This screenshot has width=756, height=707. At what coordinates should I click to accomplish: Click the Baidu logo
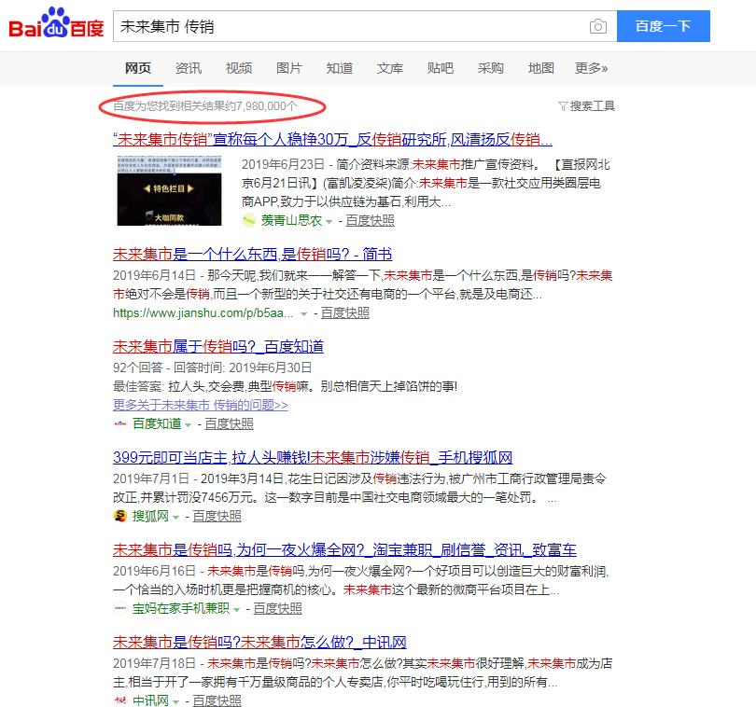[56, 23]
